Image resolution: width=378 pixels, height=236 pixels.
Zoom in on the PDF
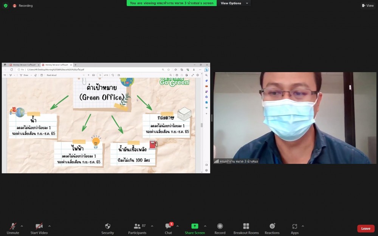point(88,75)
